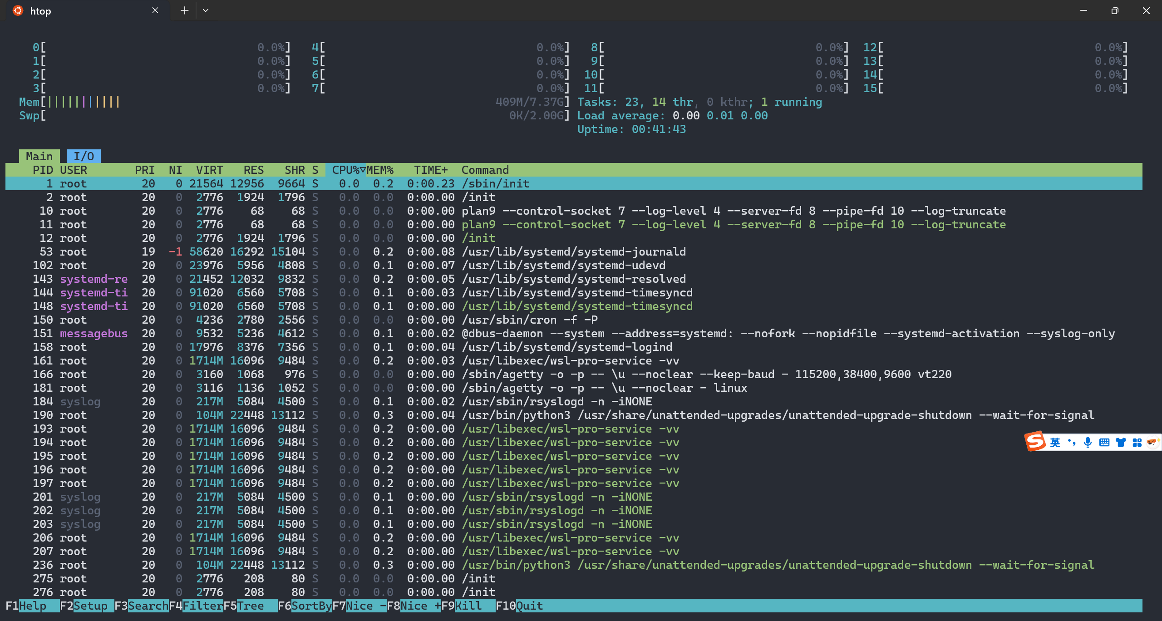Select the PID 10 plan9 process row
The width and height of the screenshot is (1162, 621).
point(574,211)
